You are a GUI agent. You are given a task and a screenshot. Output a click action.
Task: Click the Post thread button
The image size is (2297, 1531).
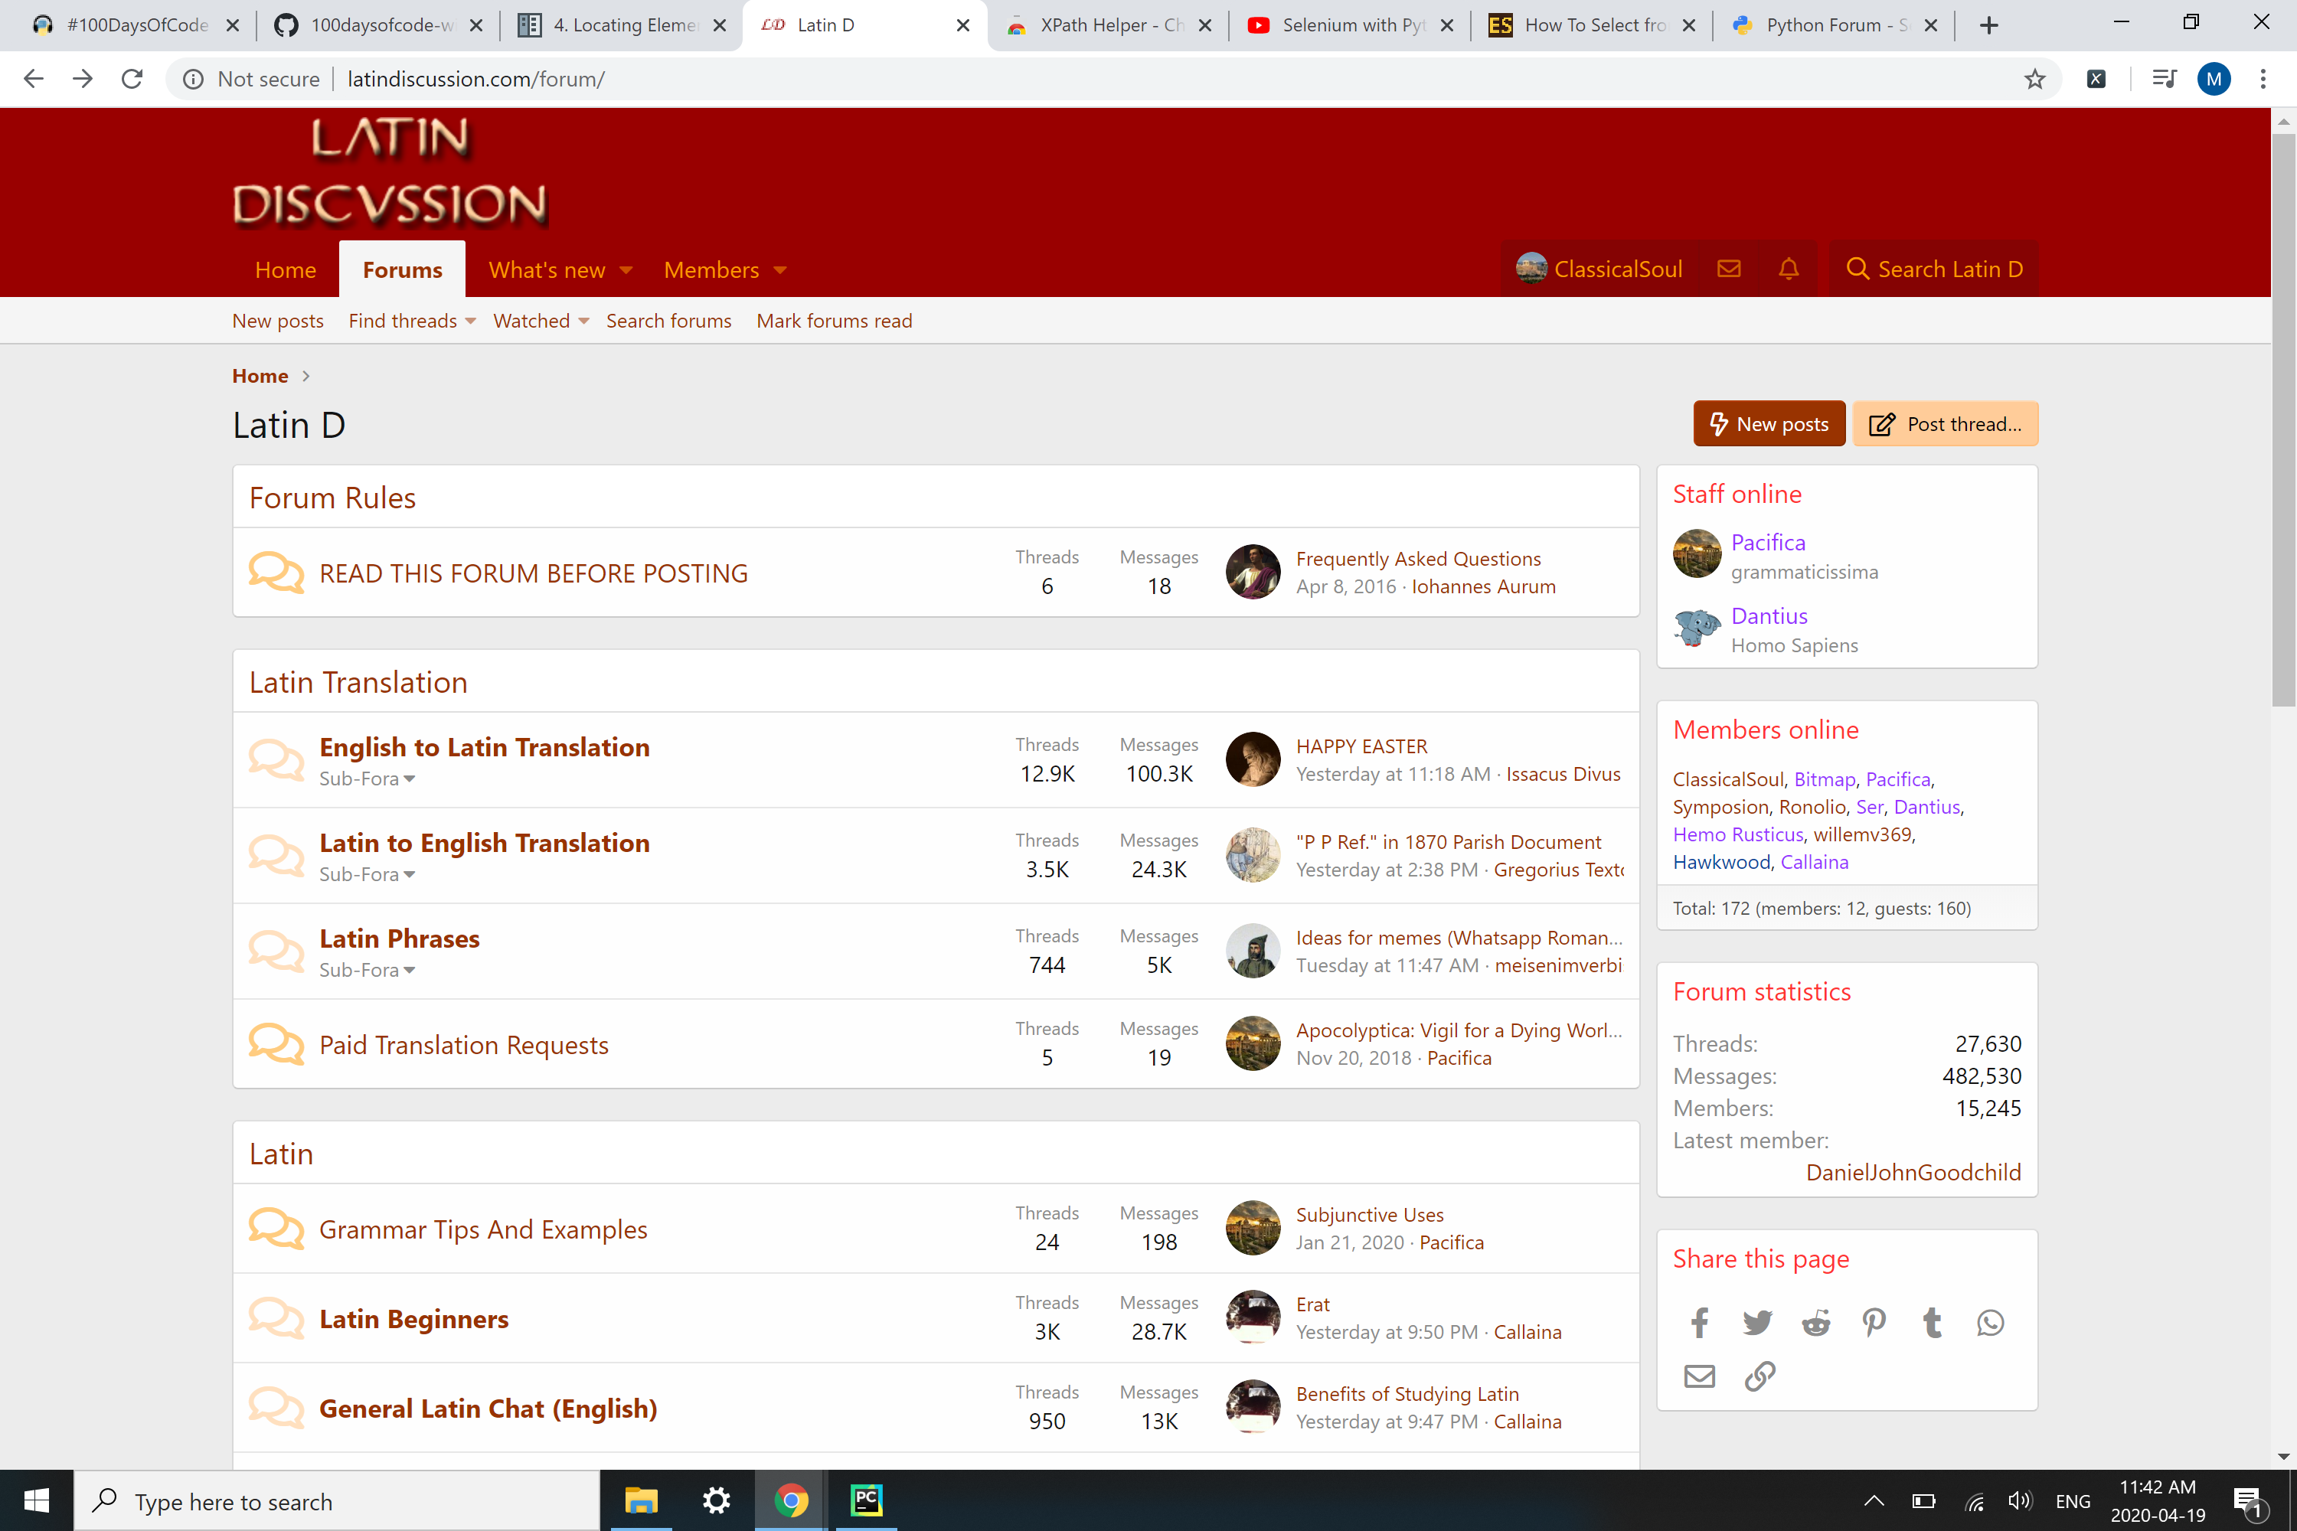click(1945, 424)
